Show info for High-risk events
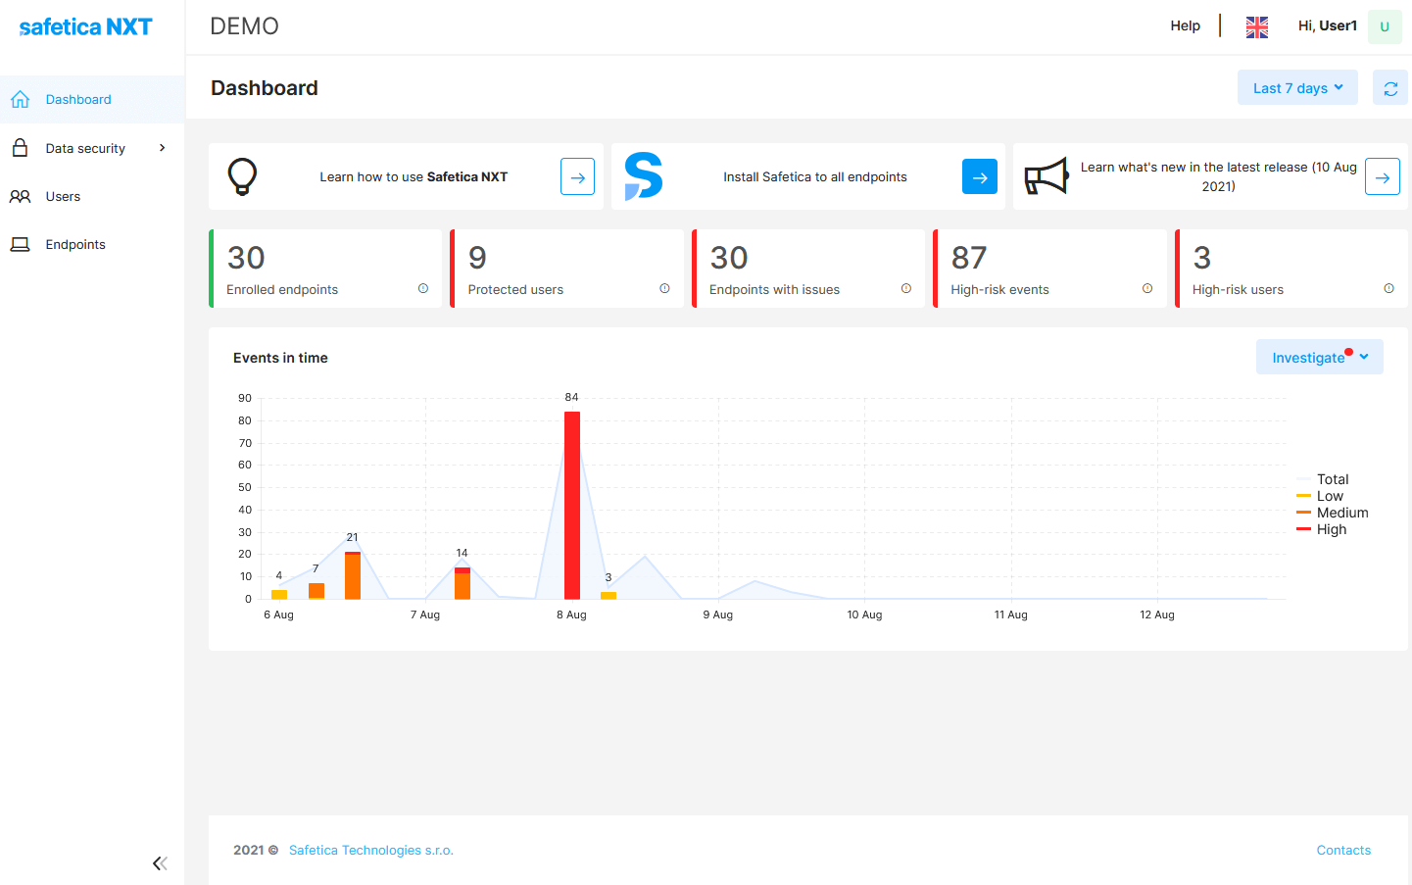This screenshot has height=885, width=1412. (x=1147, y=288)
